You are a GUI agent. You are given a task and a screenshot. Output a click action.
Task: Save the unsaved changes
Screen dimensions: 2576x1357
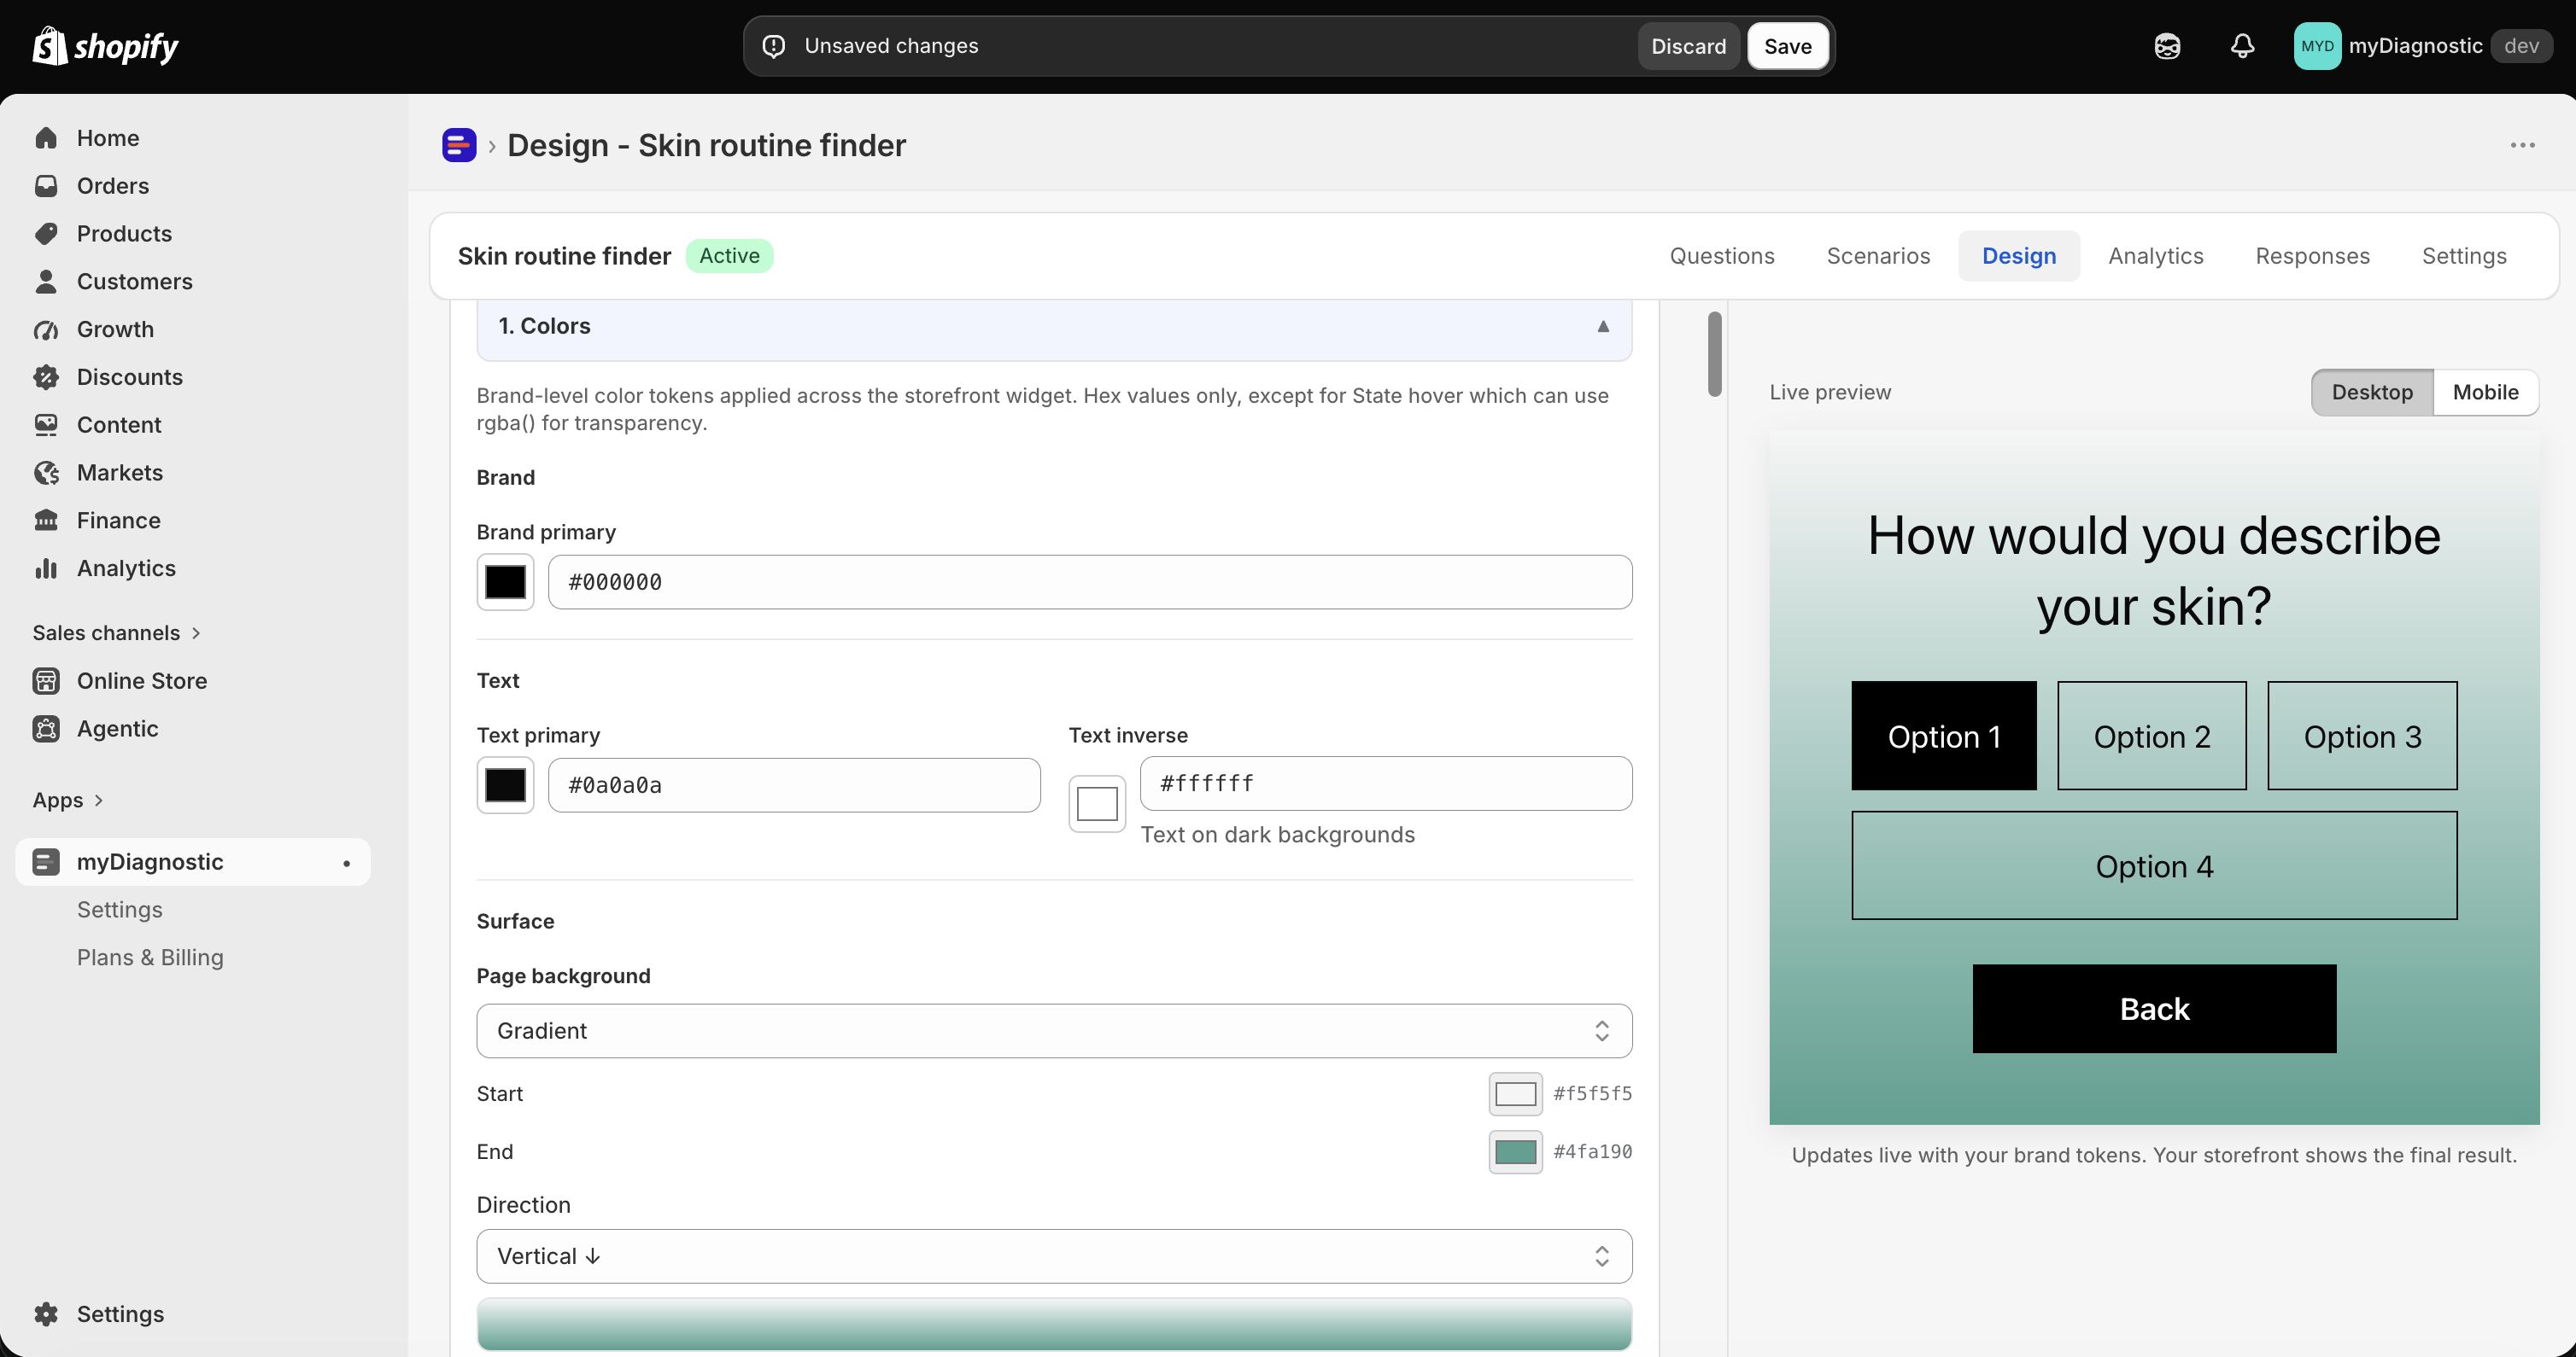tap(1787, 46)
